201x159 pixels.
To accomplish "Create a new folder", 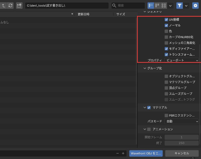I will [19, 6].
